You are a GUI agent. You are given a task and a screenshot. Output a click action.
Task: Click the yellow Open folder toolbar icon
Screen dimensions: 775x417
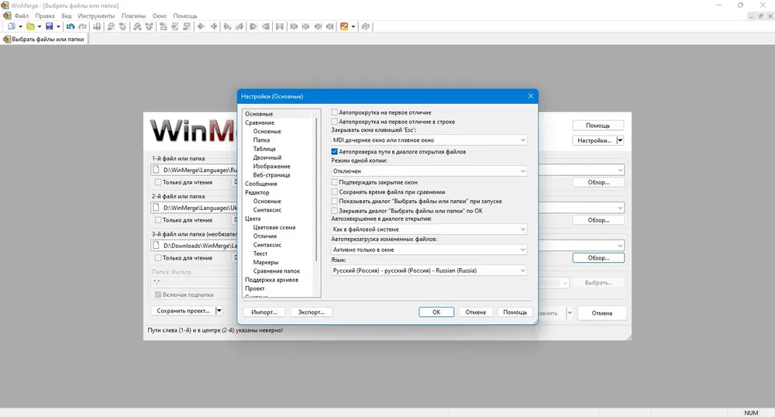pos(31,26)
